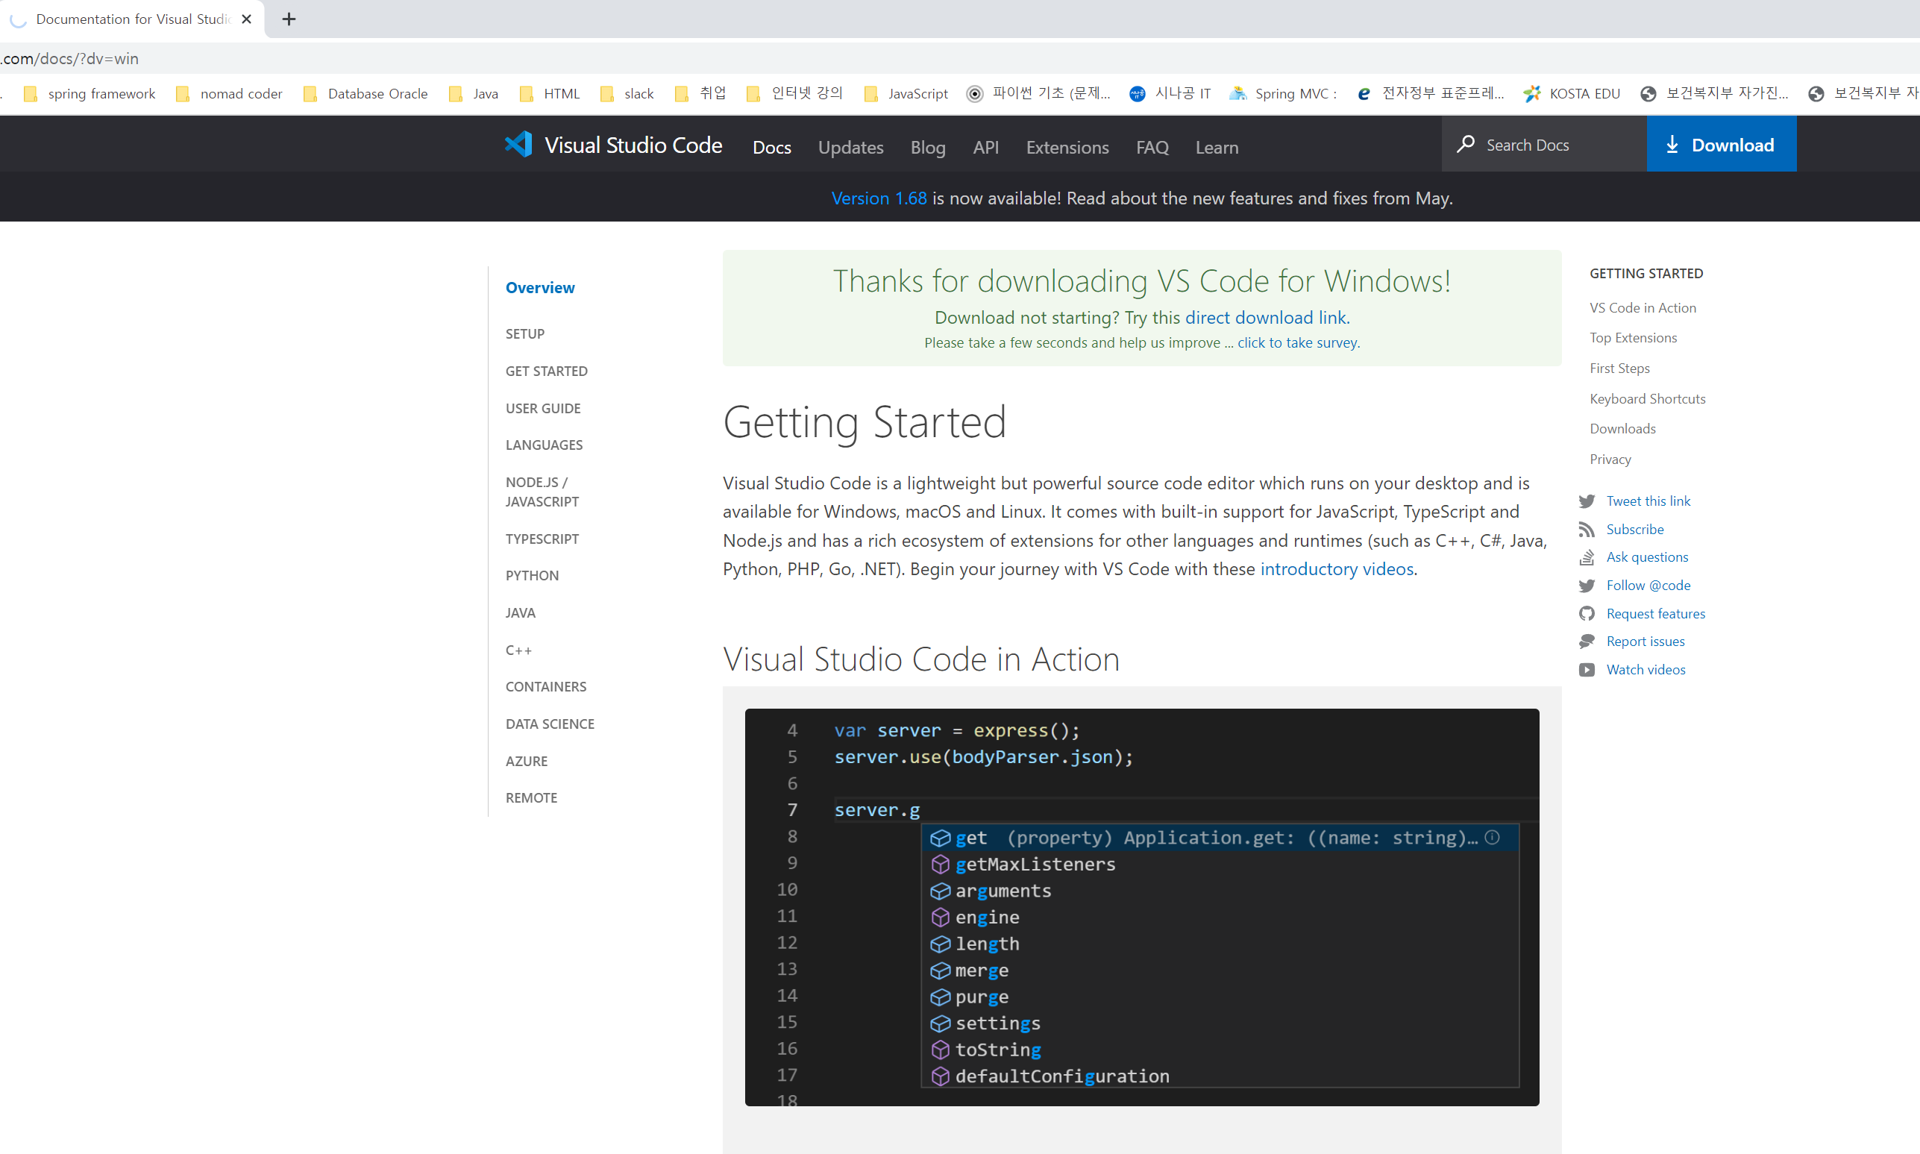Image resolution: width=1920 pixels, height=1154 pixels.
Task: Open a new browser tab
Action: [x=289, y=19]
